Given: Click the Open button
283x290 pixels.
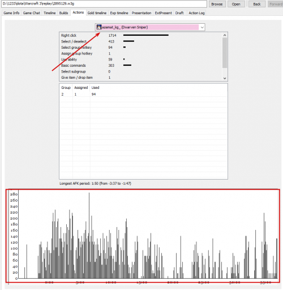Looking at the screenshot, I should [x=236, y=4].
